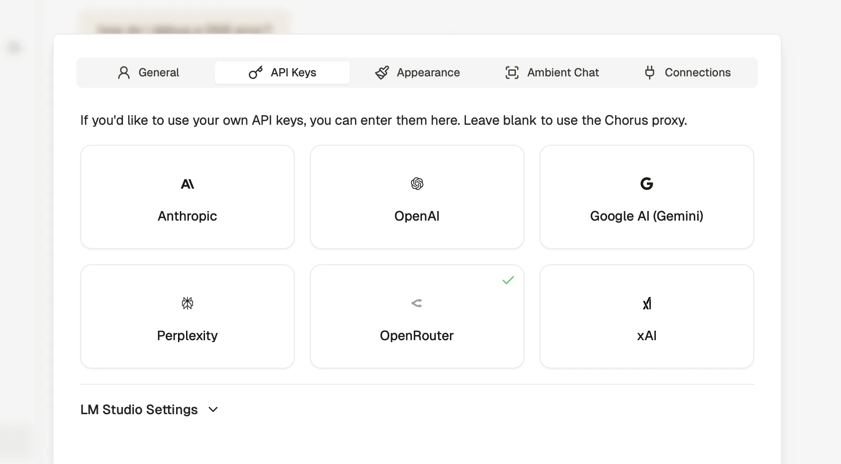
Task: Click the plug icon beside Connections
Action: 650,73
